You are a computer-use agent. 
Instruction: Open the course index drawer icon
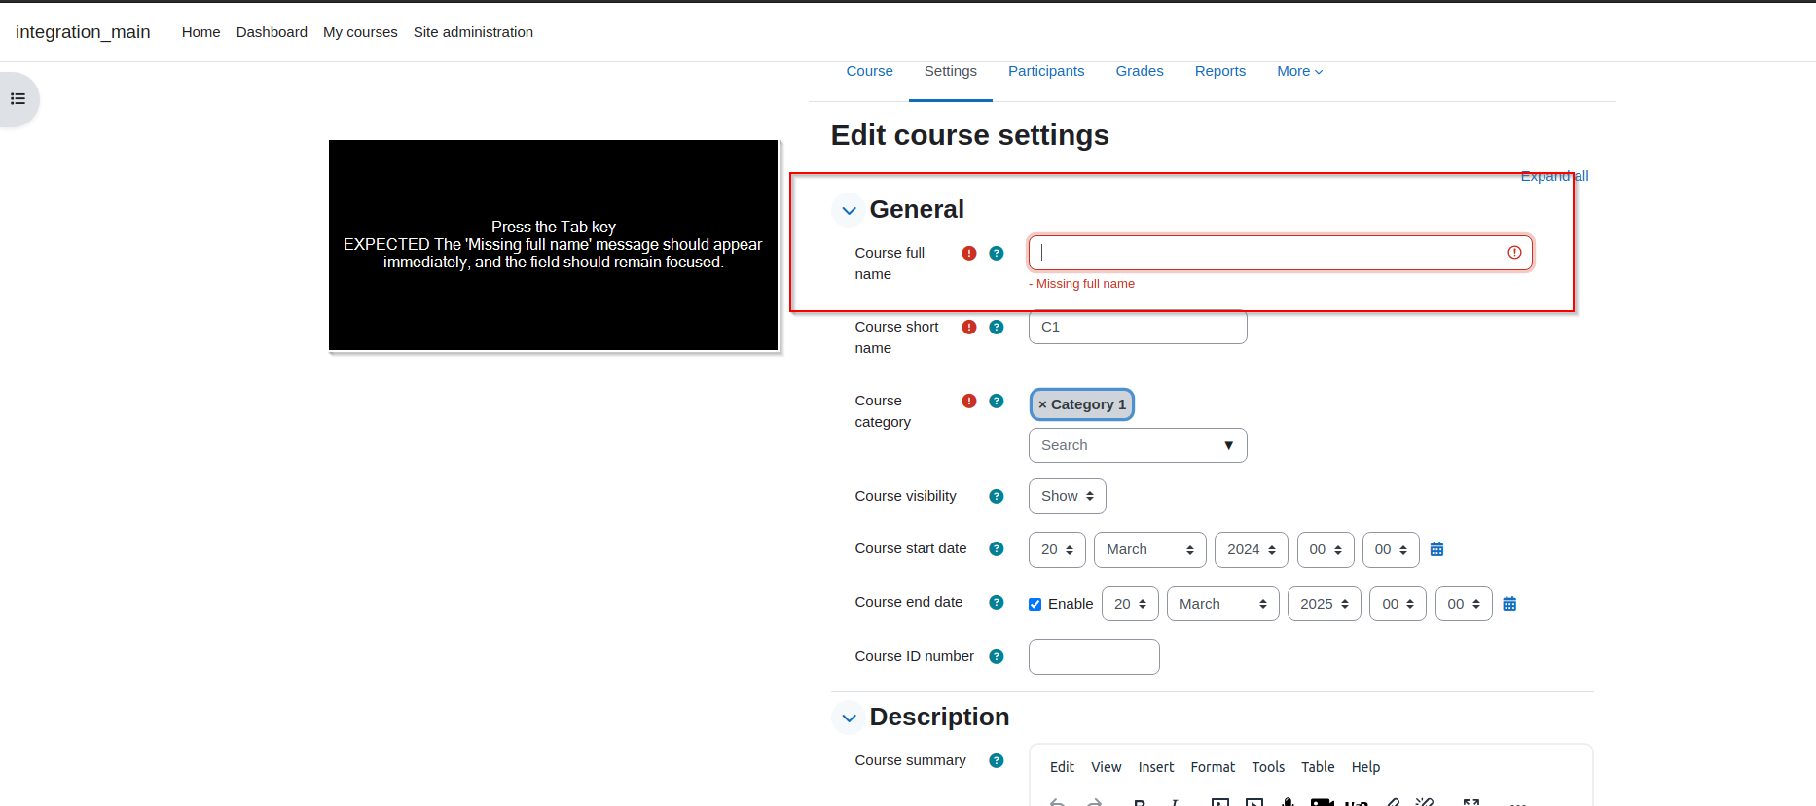pos(18,99)
